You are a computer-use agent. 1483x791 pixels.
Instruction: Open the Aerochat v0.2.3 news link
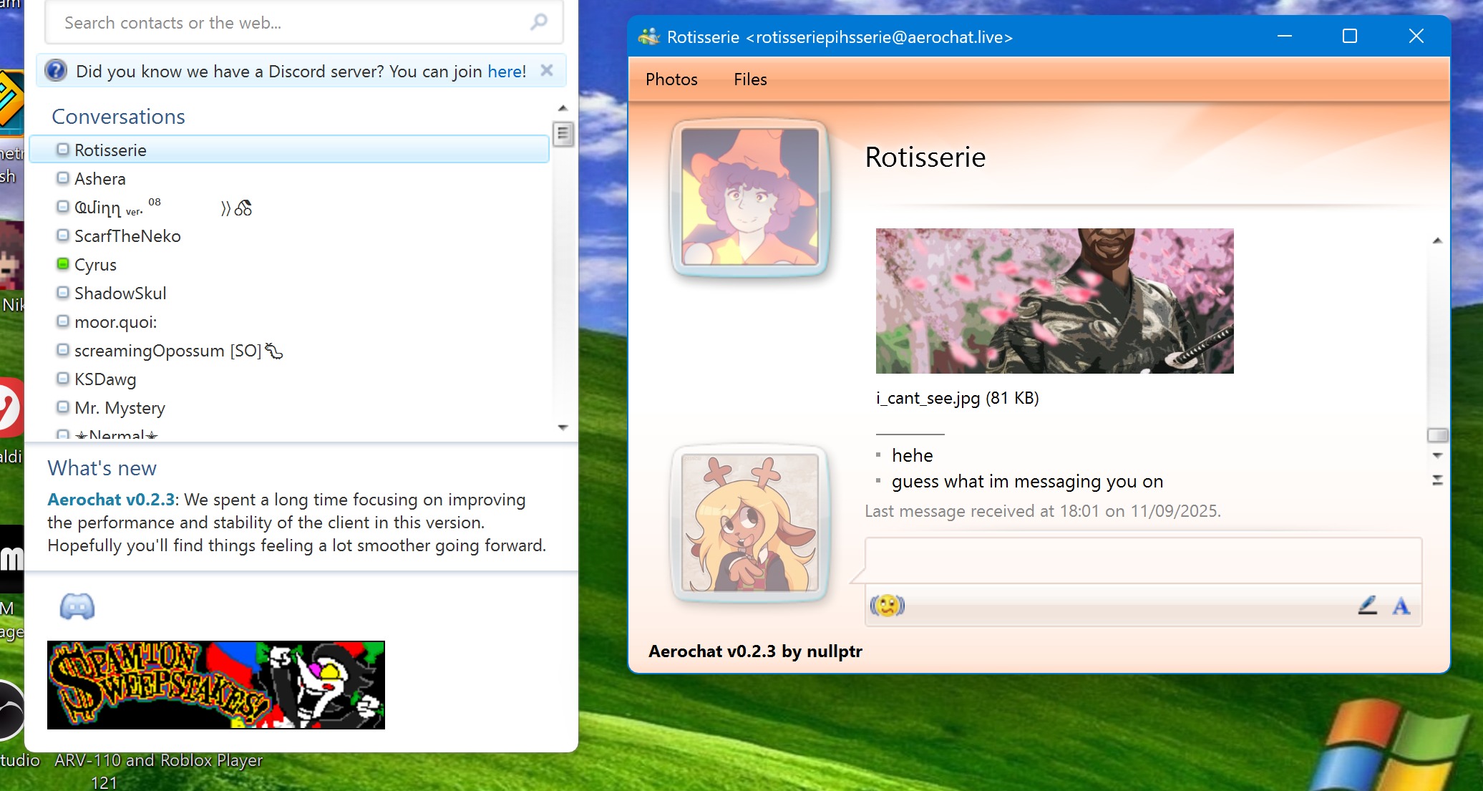[x=111, y=500]
